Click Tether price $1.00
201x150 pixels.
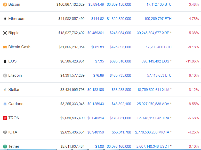[100, 146]
